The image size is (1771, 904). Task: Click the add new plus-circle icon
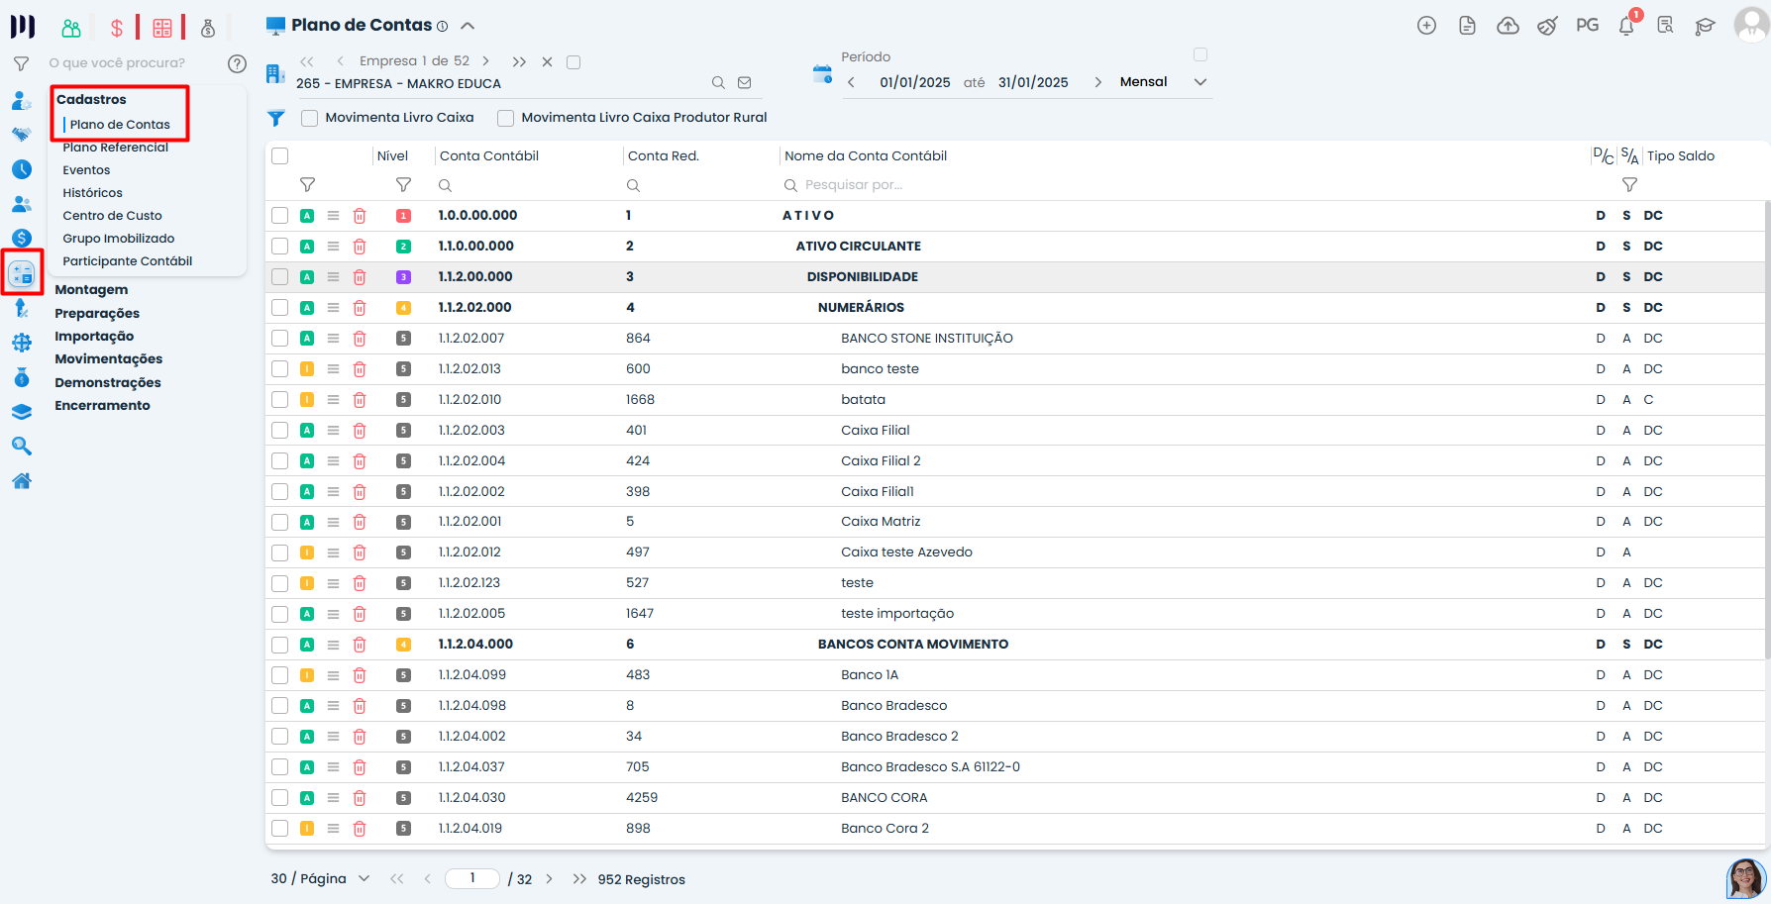(x=1426, y=26)
